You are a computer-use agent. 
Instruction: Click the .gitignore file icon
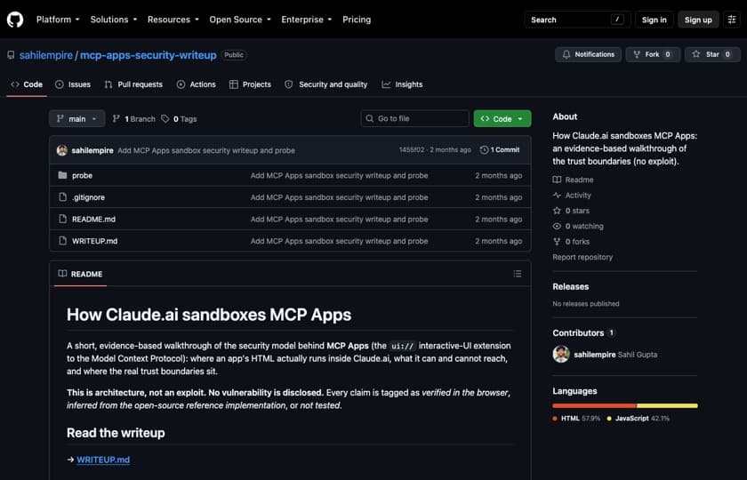coord(62,197)
